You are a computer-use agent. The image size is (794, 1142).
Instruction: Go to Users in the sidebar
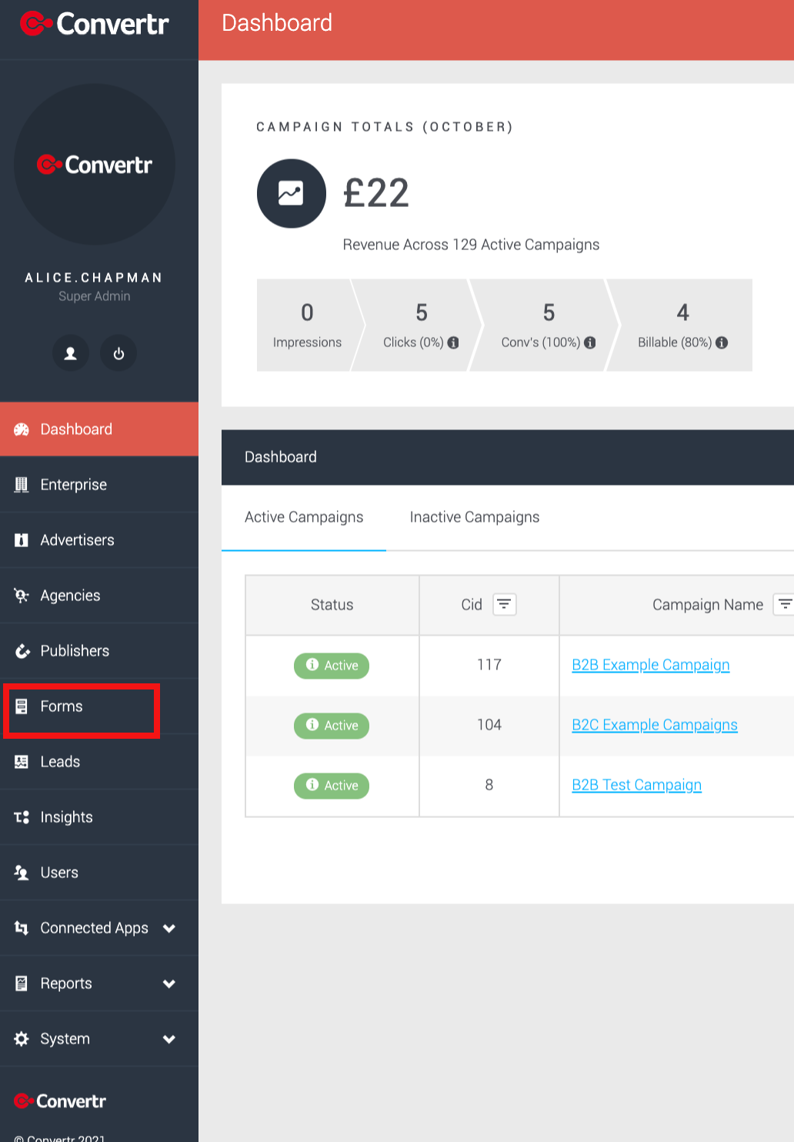point(99,873)
